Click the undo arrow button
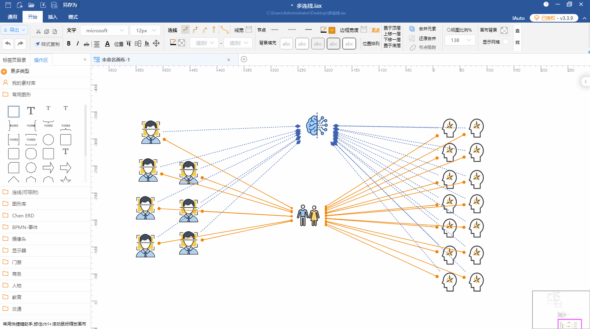The image size is (590, 329). click(x=8, y=44)
